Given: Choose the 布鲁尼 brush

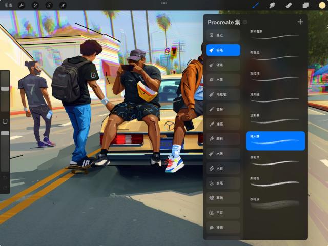Looking at the screenshot, I should (276, 57).
